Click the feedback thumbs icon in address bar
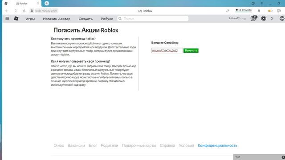Screen dimensions: 285x160 point(279,11)
